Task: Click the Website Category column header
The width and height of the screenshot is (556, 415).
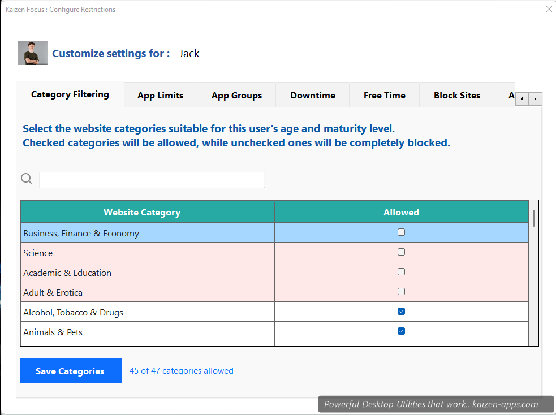Action: [x=142, y=211]
